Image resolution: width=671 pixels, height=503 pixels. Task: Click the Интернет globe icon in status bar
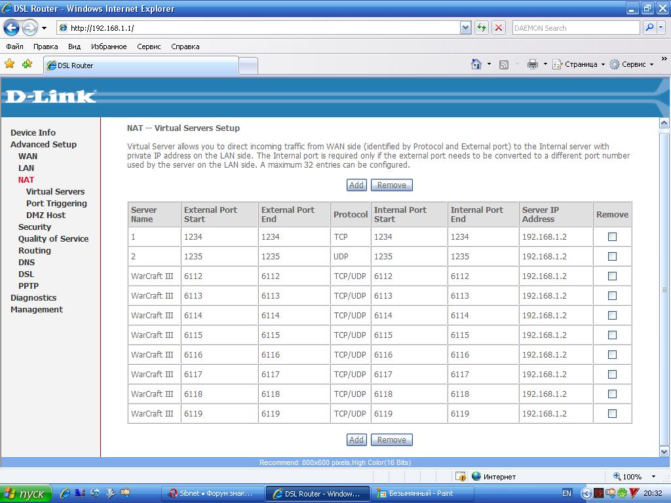[x=476, y=476]
